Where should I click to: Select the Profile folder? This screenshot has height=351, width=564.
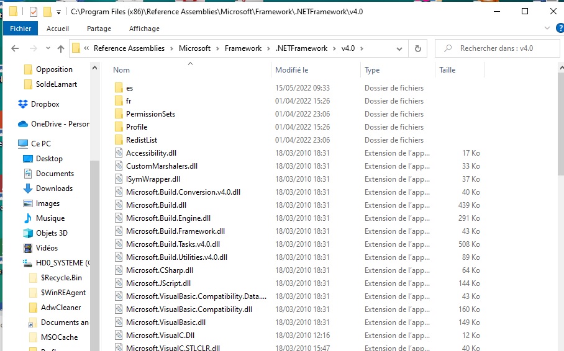pyautogui.click(x=136, y=127)
